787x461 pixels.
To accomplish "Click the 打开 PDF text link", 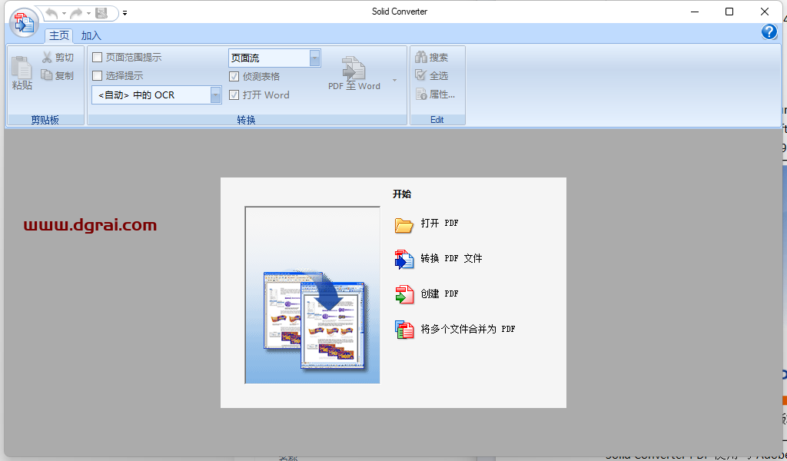I will (439, 224).
